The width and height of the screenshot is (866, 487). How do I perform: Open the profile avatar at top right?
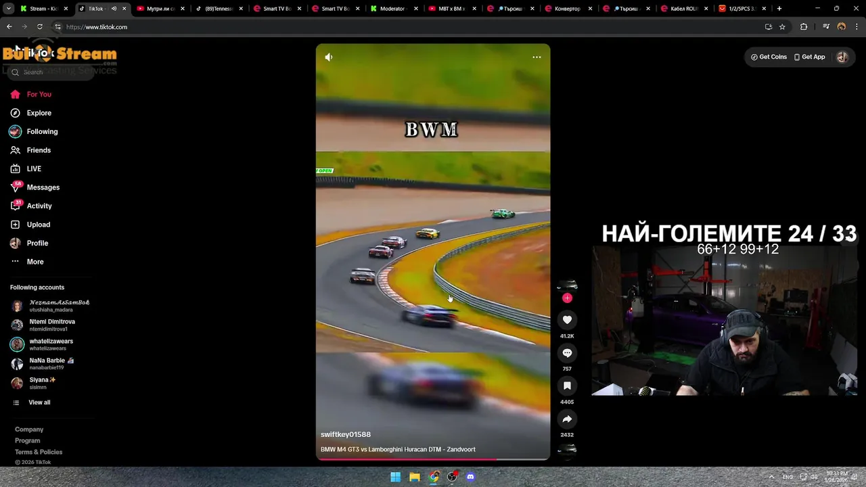point(842,57)
